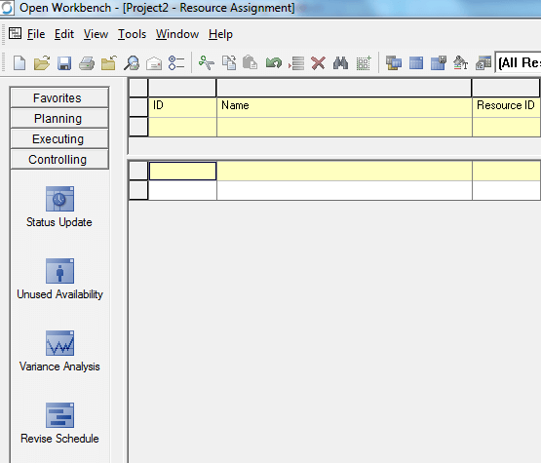Open the Tools menu

133,34
